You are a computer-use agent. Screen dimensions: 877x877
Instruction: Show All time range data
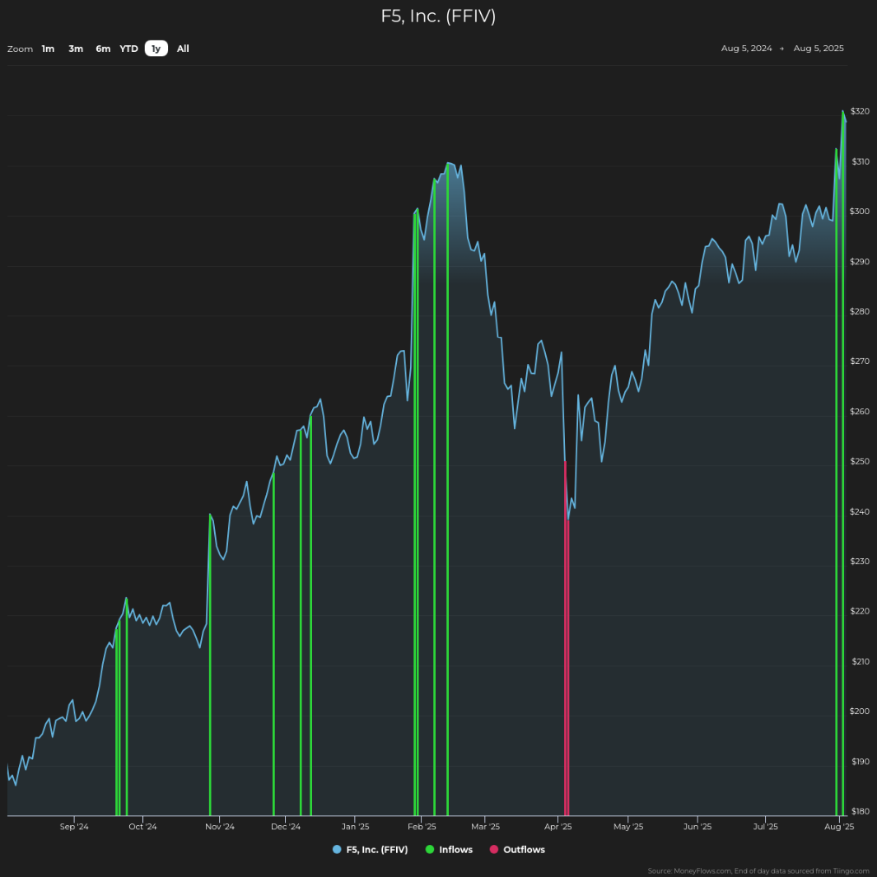pos(183,49)
